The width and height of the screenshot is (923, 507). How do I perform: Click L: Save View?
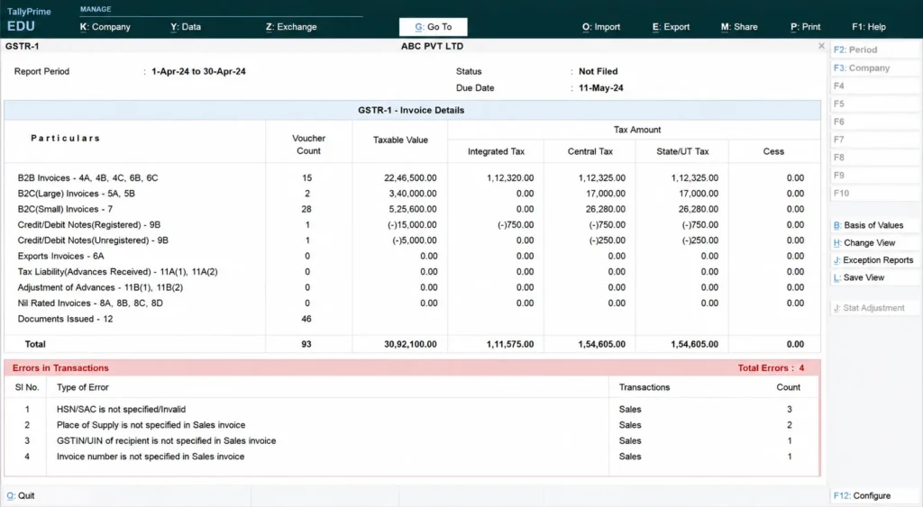(x=874, y=277)
